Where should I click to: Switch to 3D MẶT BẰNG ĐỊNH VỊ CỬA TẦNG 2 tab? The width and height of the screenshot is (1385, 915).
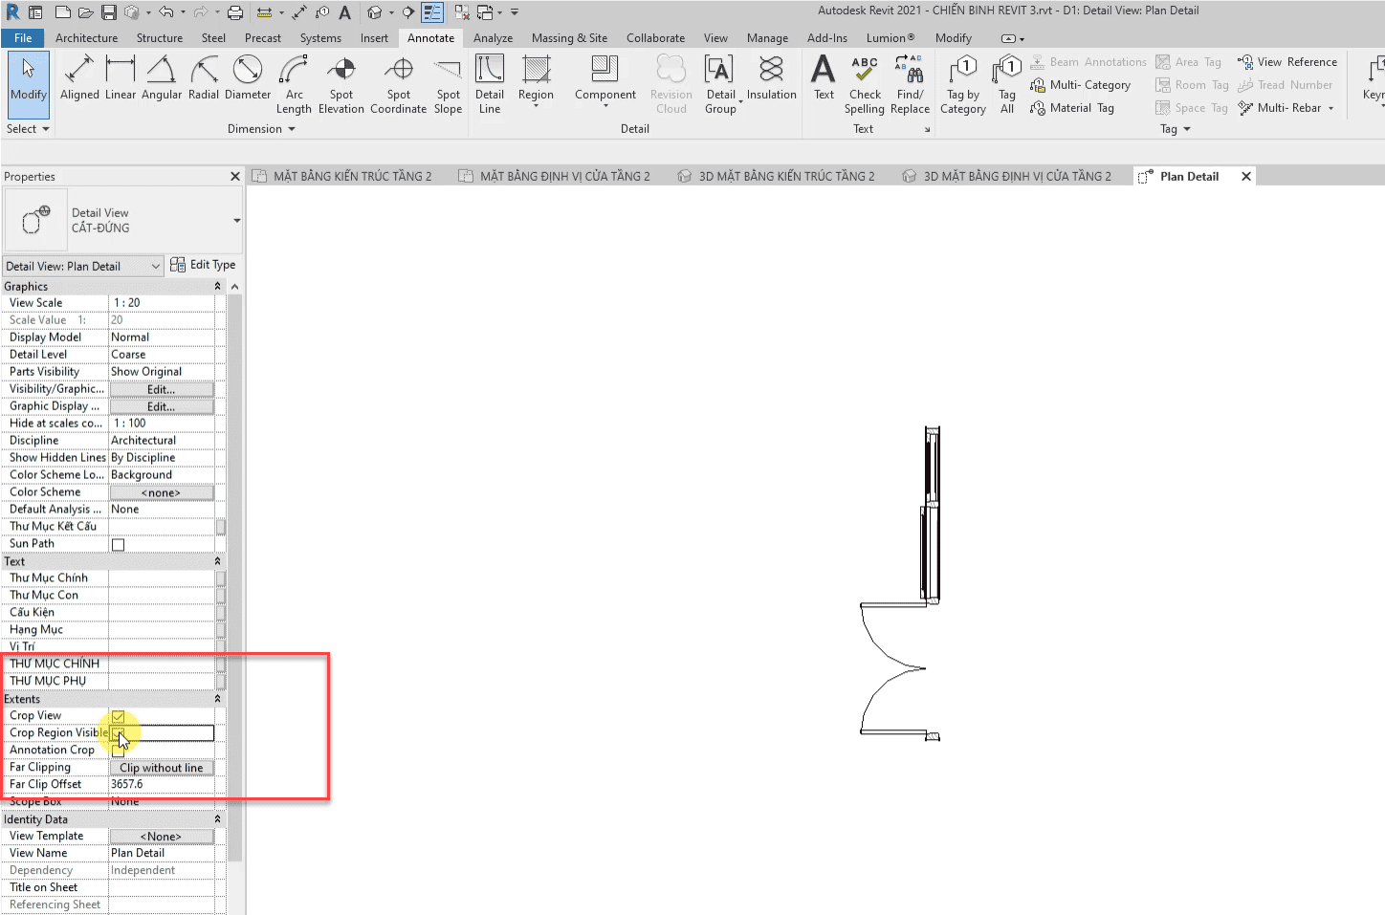1007,176
